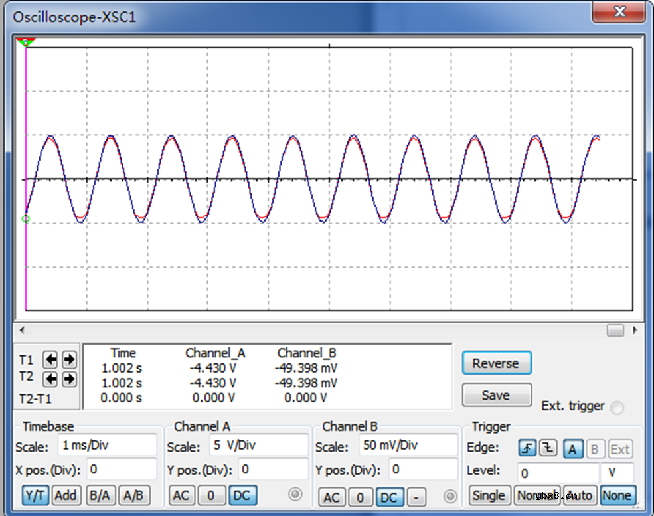Set Channel B coupling to DC
The height and width of the screenshot is (516, 654).
tap(388, 497)
